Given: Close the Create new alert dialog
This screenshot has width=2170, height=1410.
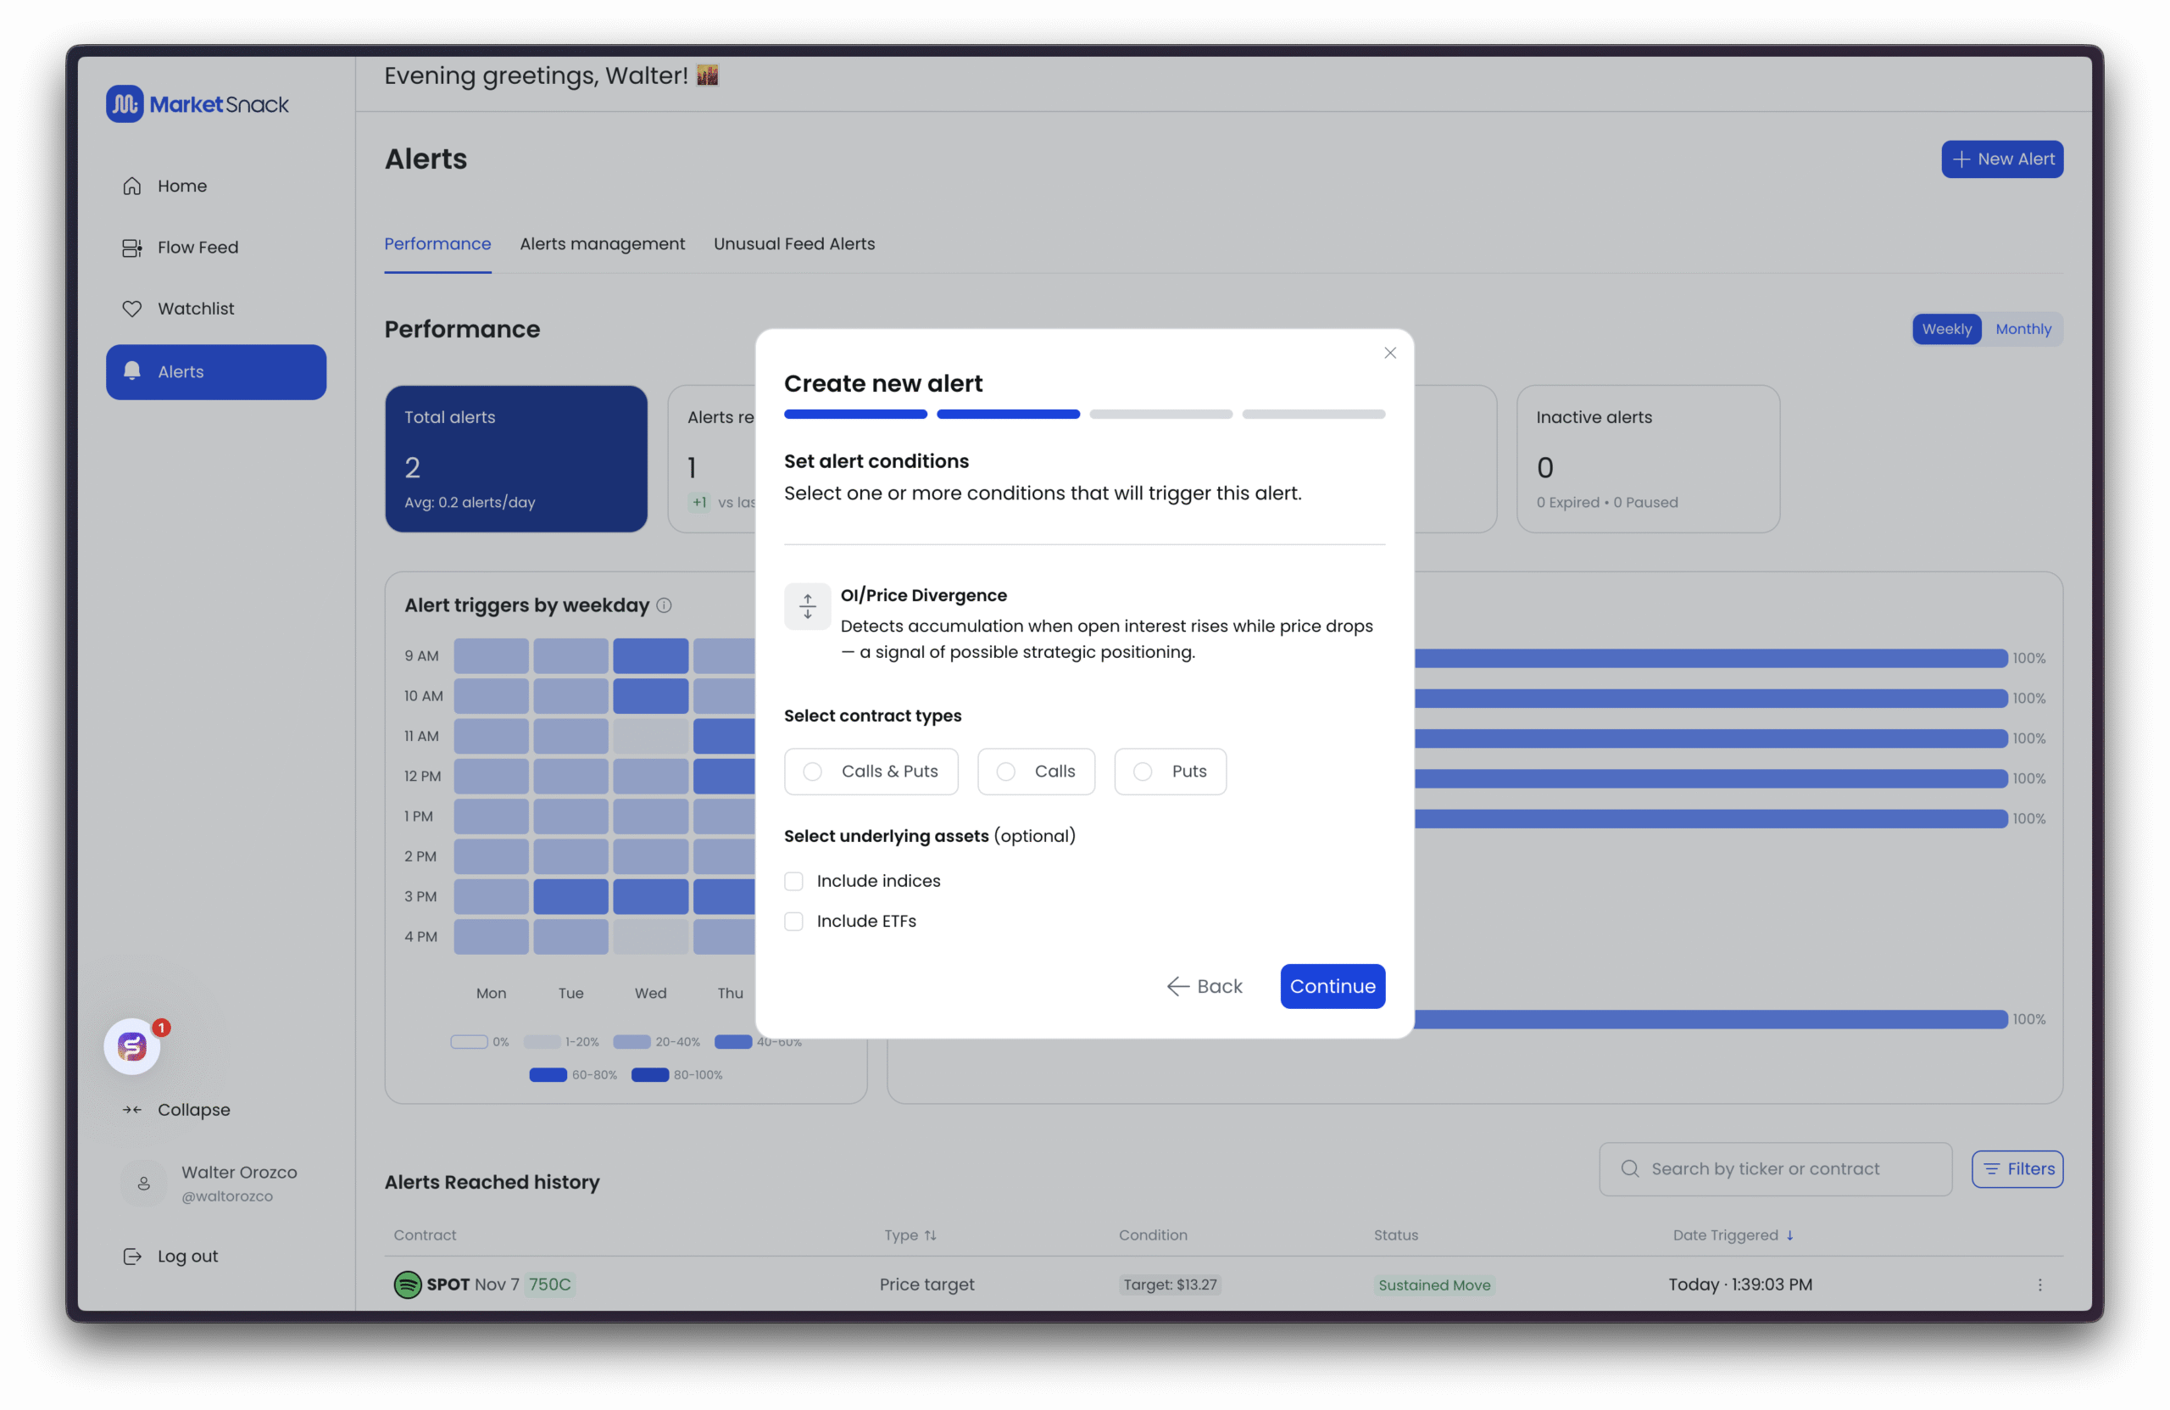Looking at the screenshot, I should [x=1389, y=353].
